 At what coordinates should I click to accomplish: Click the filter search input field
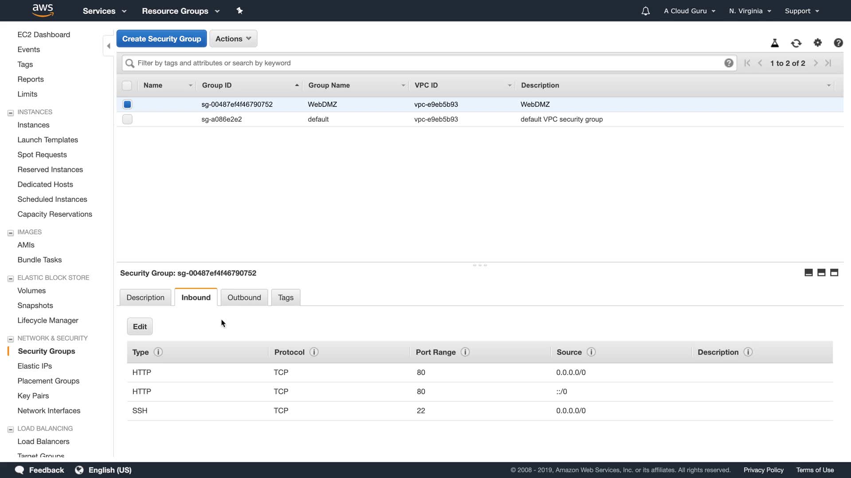[x=425, y=63]
